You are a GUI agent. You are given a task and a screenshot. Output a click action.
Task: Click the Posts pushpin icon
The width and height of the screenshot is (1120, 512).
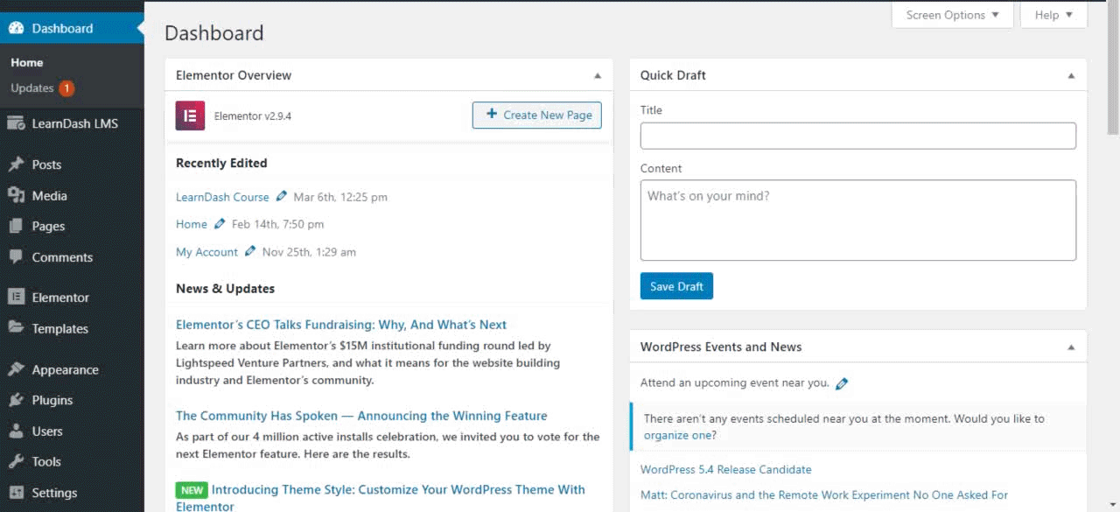point(16,165)
